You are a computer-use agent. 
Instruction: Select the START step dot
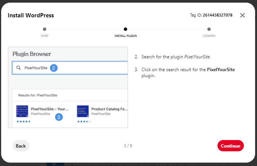point(44,29)
